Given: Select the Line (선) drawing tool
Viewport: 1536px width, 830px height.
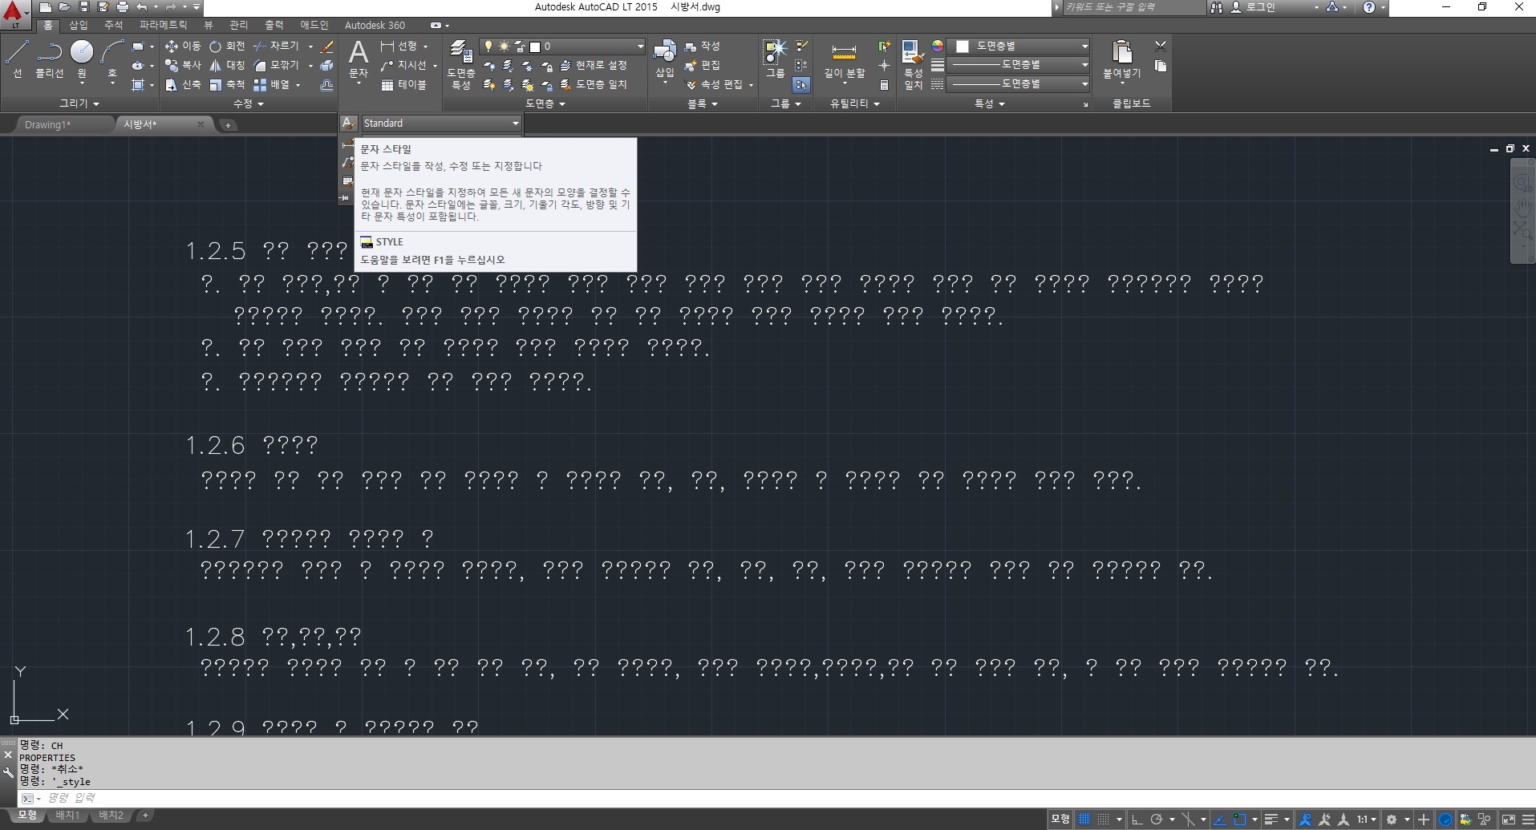Looking at the screenshot, I should tap(18, 60).
